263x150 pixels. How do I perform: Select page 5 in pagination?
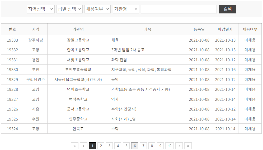click(x=126, y=146)
